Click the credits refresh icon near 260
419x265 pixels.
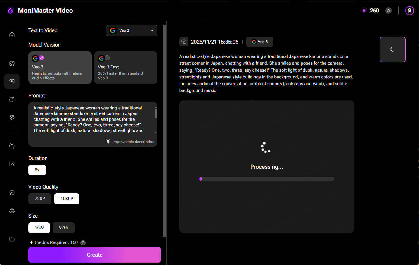[x=388, y=11]
